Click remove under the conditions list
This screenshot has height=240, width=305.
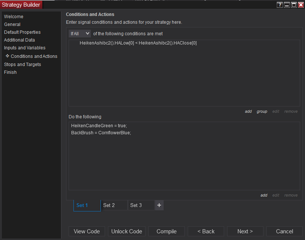click(291, 111)
